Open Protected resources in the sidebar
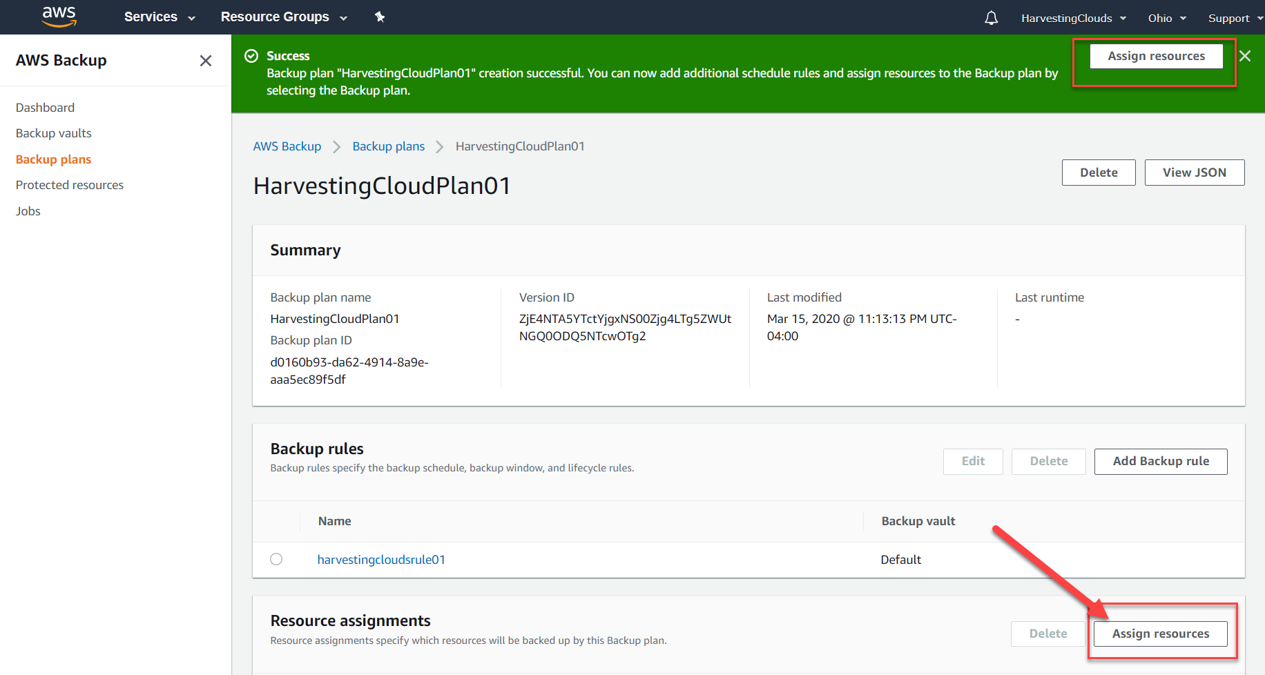 [70, 185]
